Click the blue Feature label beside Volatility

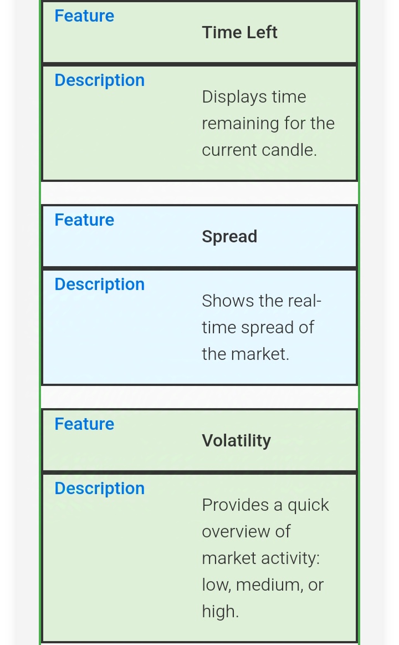click(84, 424)
